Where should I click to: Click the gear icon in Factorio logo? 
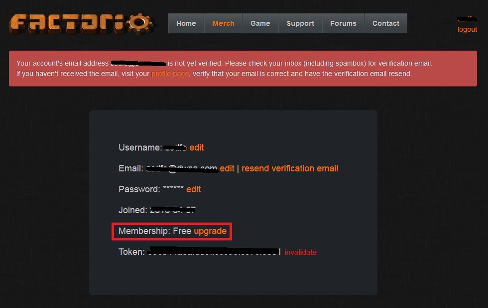[140, 24]
